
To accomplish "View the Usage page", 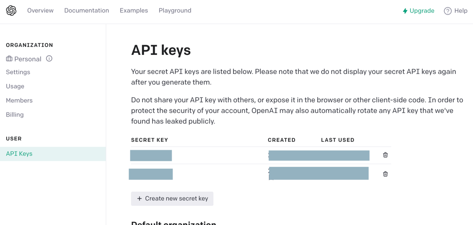I will click(15, 86).
